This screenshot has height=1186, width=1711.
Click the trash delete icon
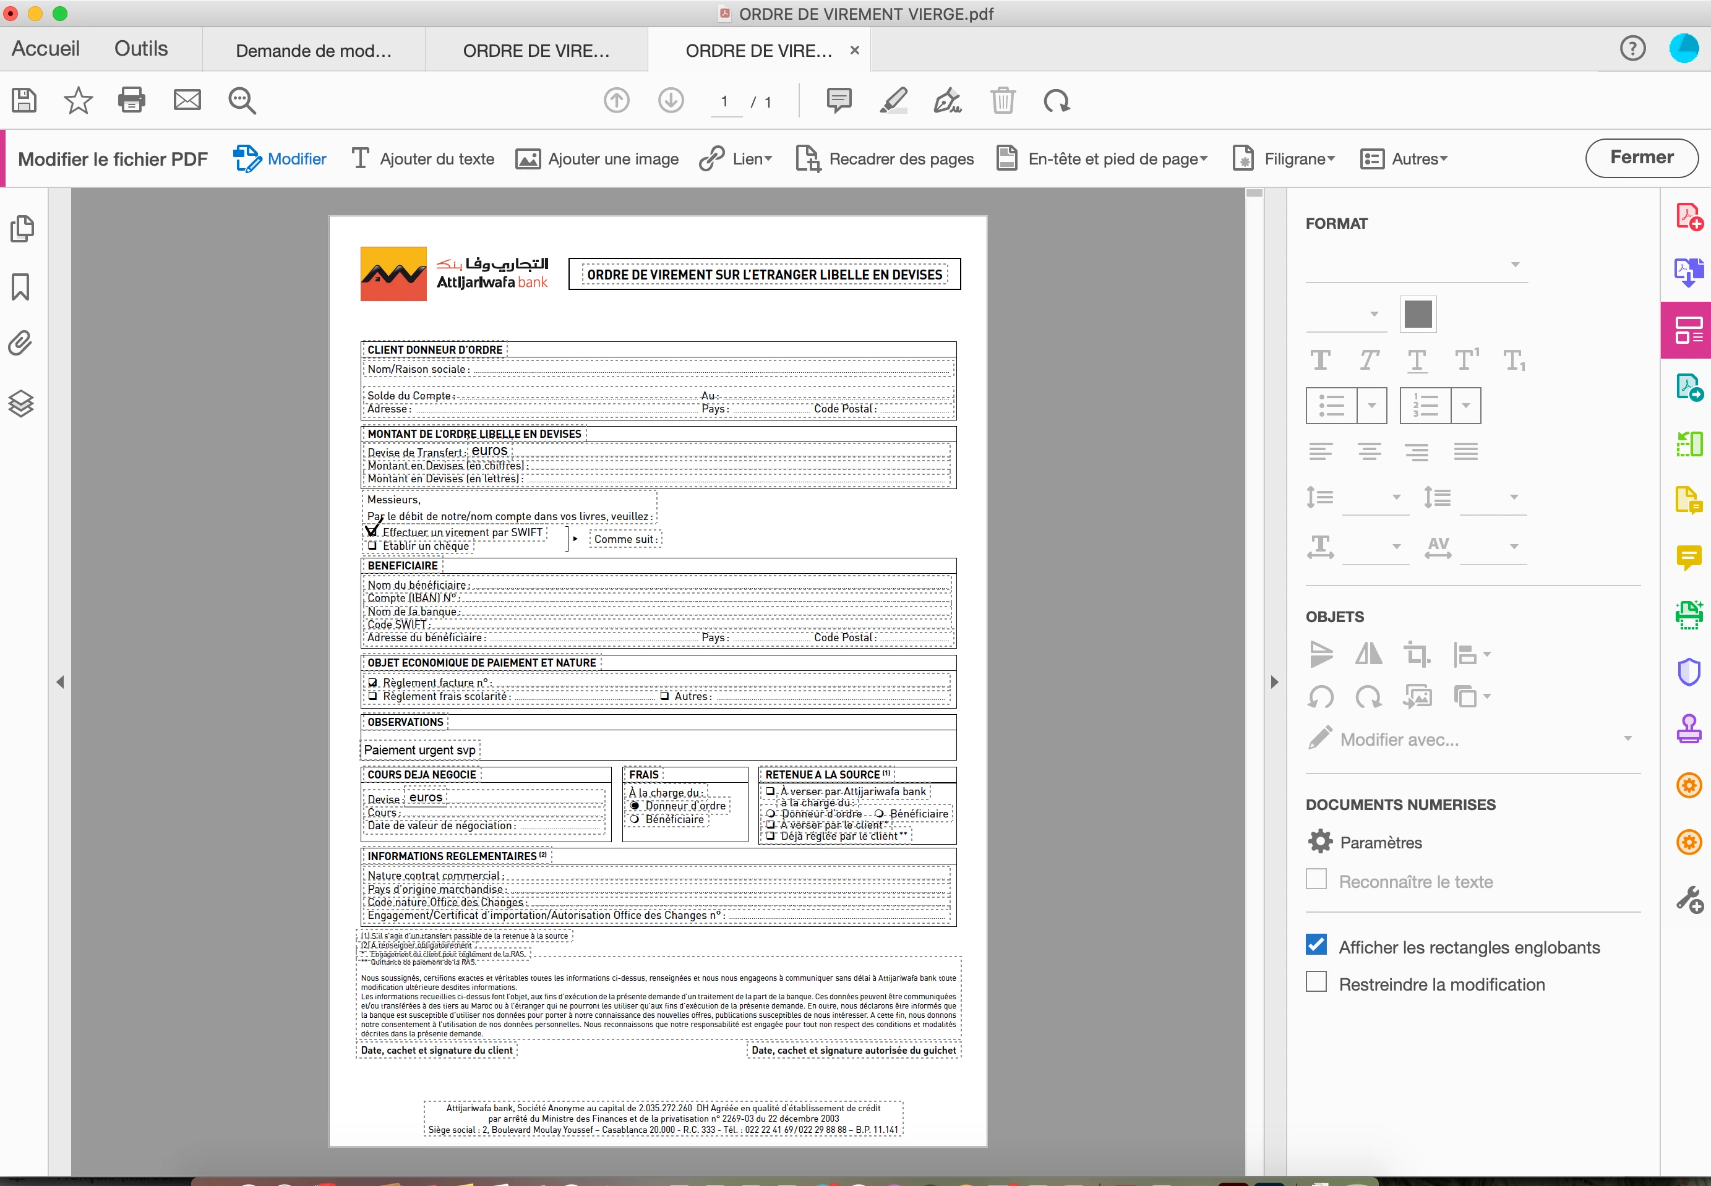[1002, 100]
